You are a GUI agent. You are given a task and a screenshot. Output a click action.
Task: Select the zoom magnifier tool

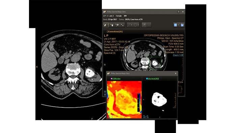click(117, 25)
